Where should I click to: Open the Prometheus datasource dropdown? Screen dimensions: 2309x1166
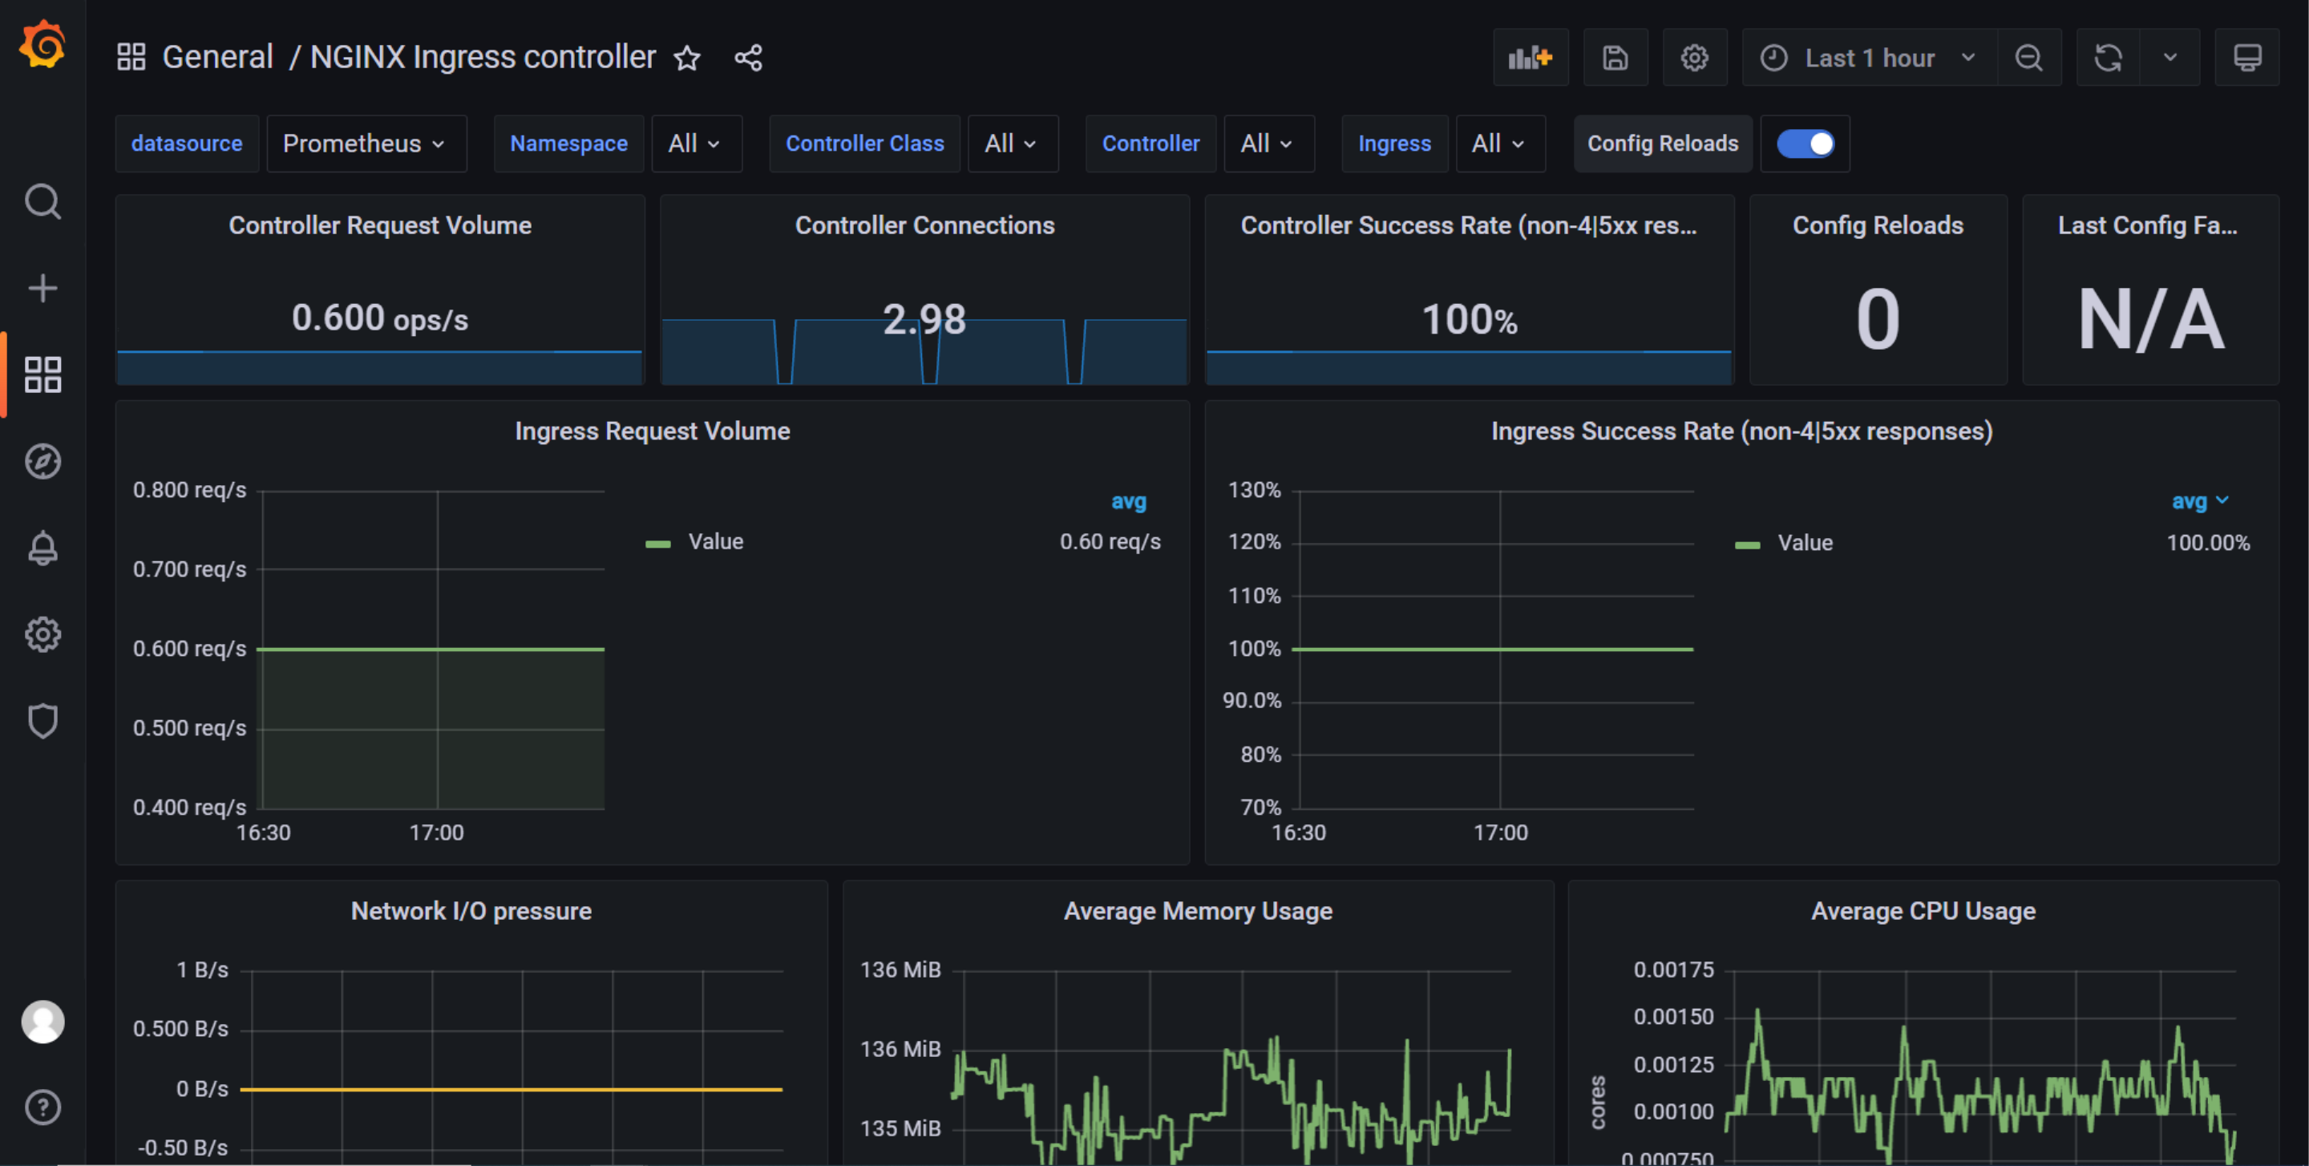coord(365,144)
